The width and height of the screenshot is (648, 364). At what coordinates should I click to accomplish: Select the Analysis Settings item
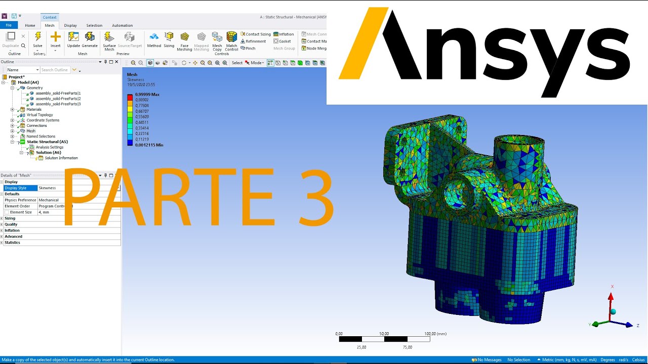coord(50,147)
